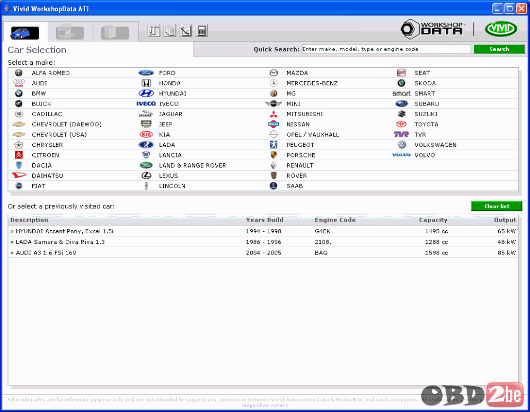The image size is (530, 412).
Task: Choose CADILLAC from the make list
Action: 47,114
